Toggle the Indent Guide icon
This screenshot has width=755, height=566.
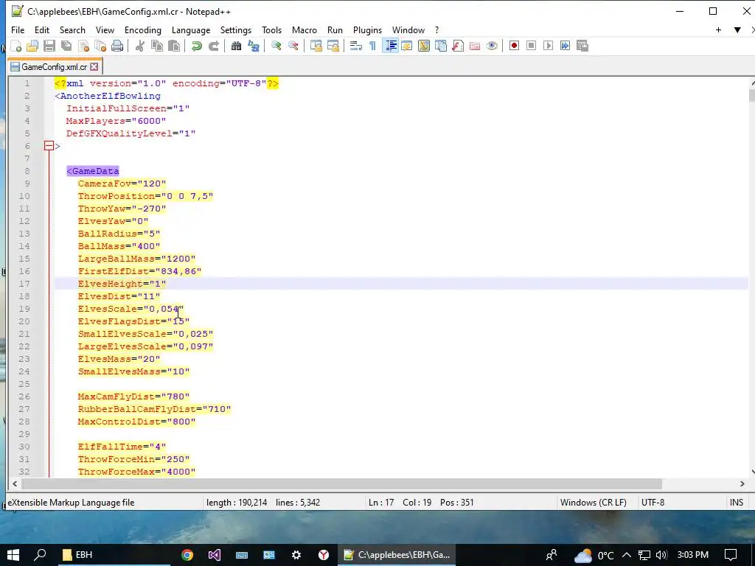coord(391,46)
